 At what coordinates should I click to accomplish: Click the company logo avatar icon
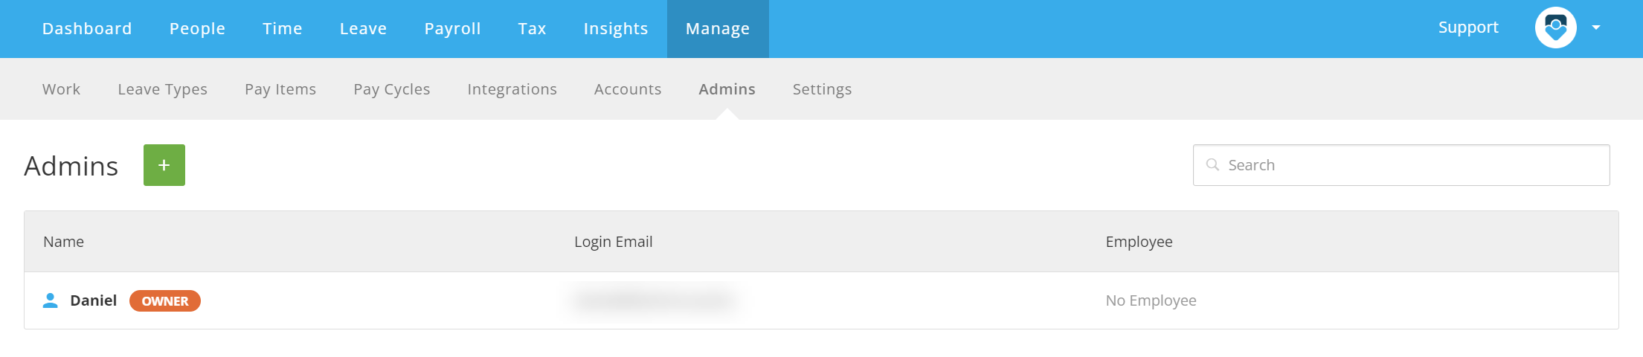pyautogui.click(x=1555, y=28)
